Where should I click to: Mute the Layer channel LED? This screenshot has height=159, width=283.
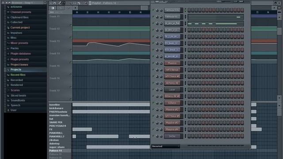point(153,89)
